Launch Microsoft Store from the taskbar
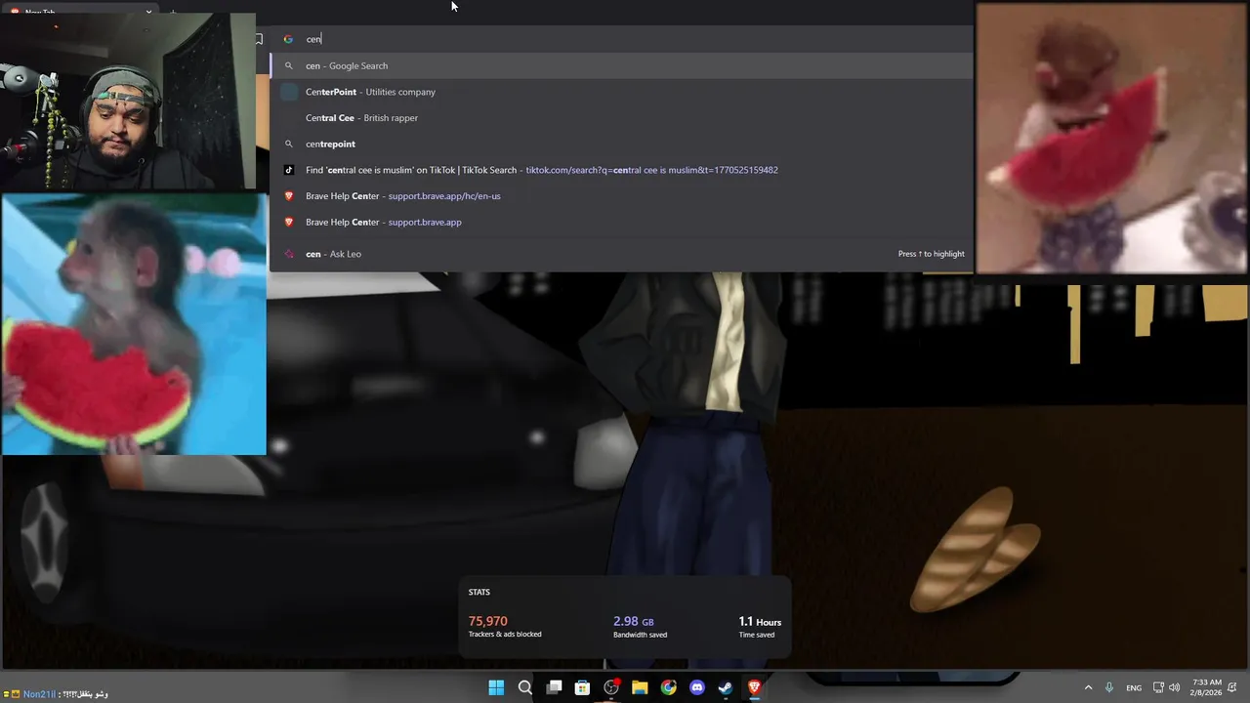Image resolution: width=1250 pixels, height=703 pixels. 582,687
